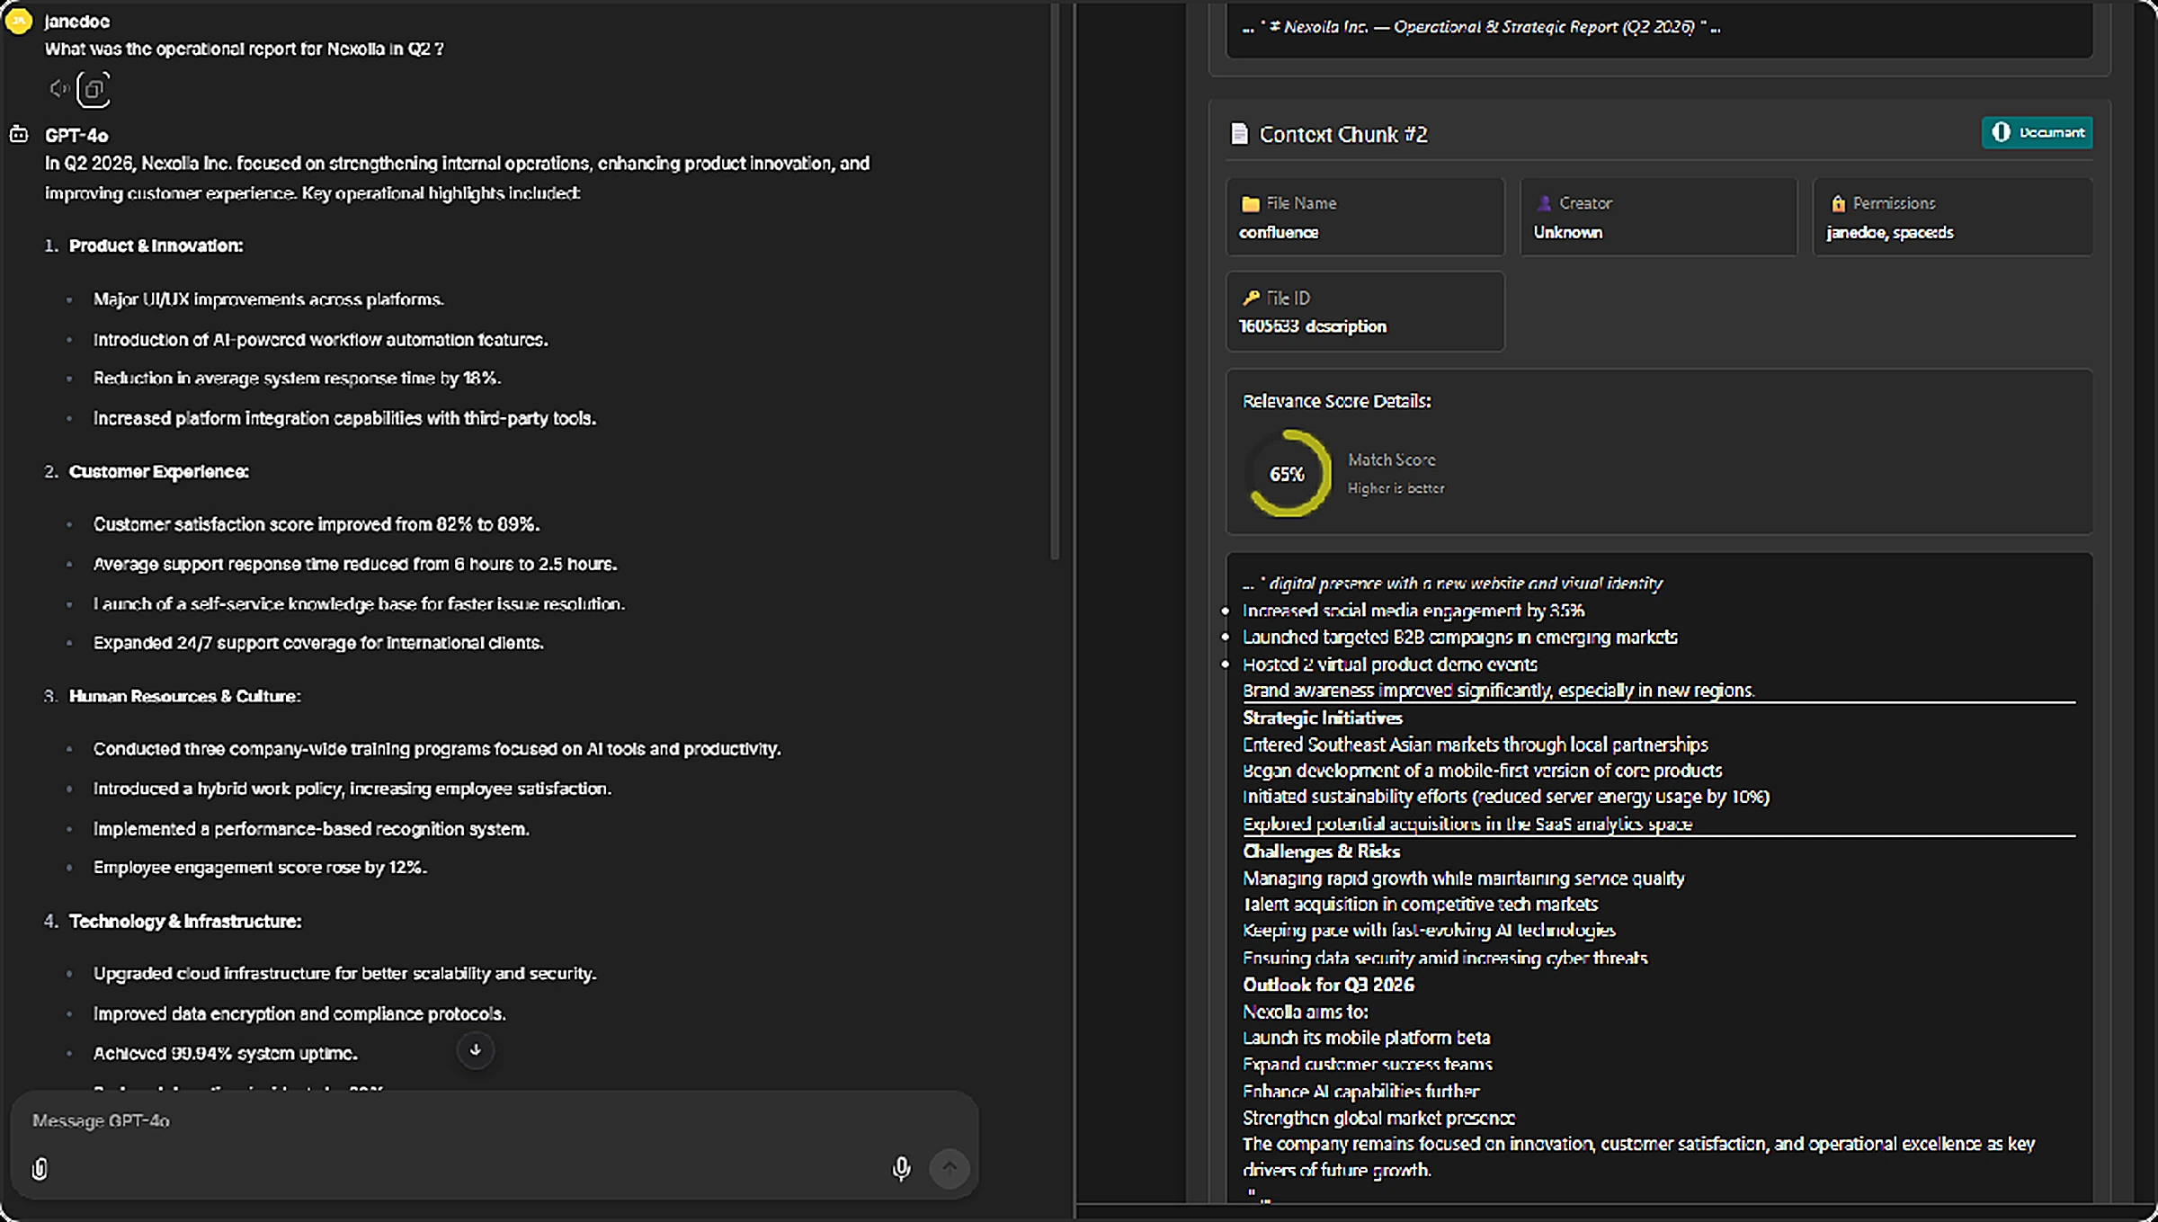Image resolution: width=2158 pixels, height=1222 pixels.
Task: Click the targeted B2B campaigns line
Action: (x=1460, y=638)
